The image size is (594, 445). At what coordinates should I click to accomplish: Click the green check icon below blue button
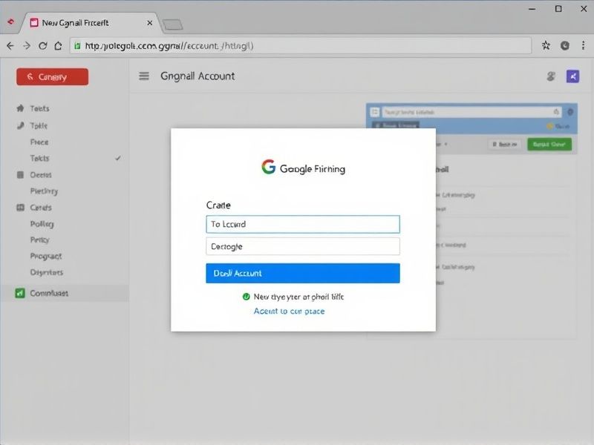[x=247, y=297]
